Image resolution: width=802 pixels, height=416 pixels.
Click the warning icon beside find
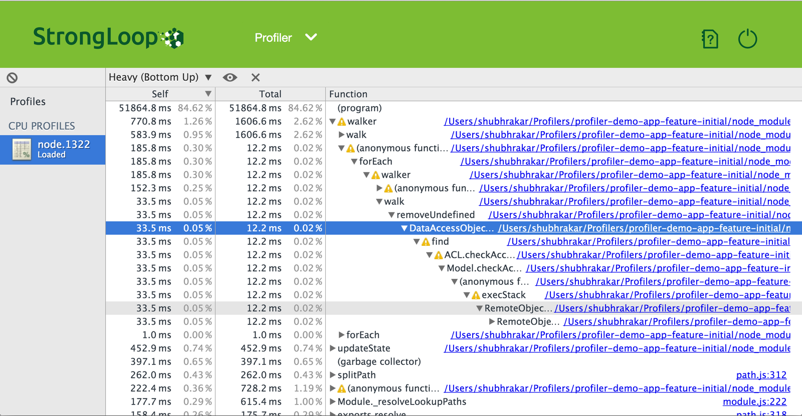pyautogui.click(x=426, y=242)
